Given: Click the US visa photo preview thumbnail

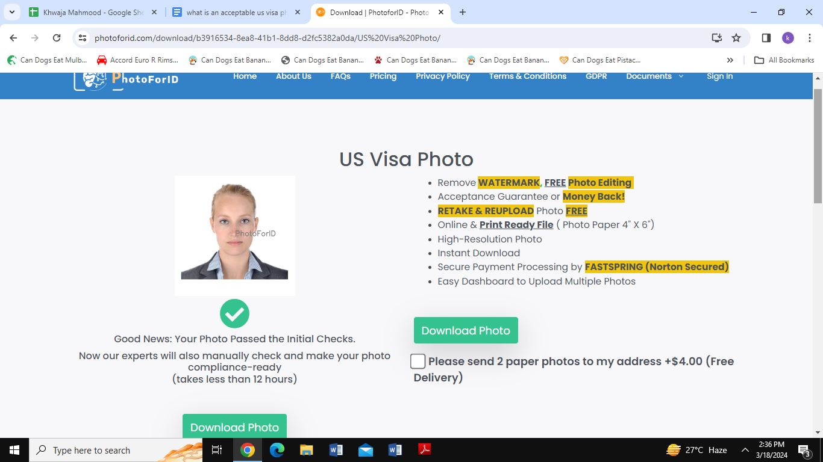Looking at the screenshot, I should pyautogui.click(x=235, y=236).
